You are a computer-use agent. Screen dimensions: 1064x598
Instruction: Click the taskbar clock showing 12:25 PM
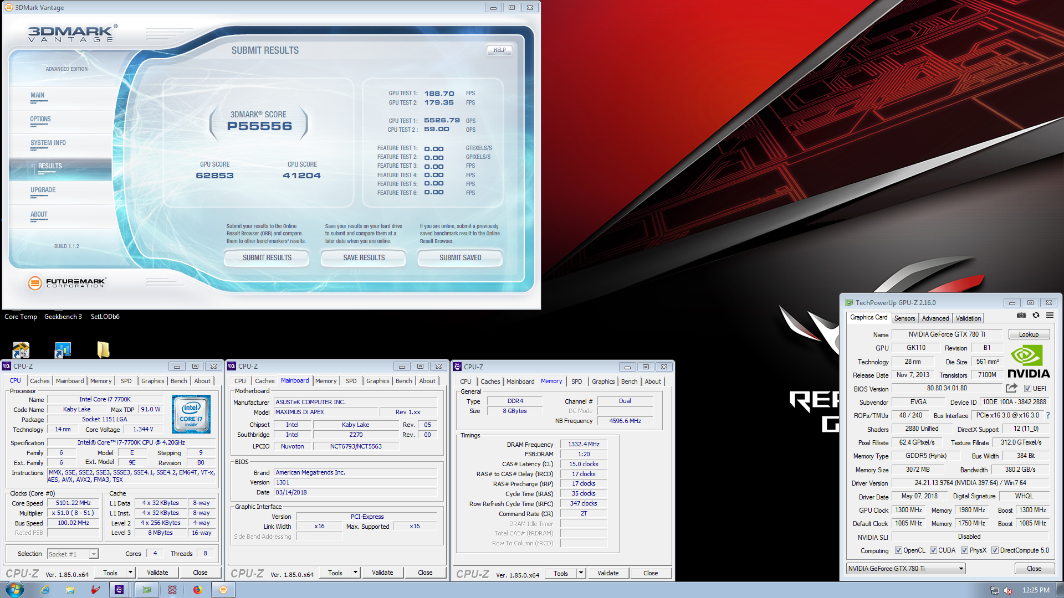click(1036, 590)
